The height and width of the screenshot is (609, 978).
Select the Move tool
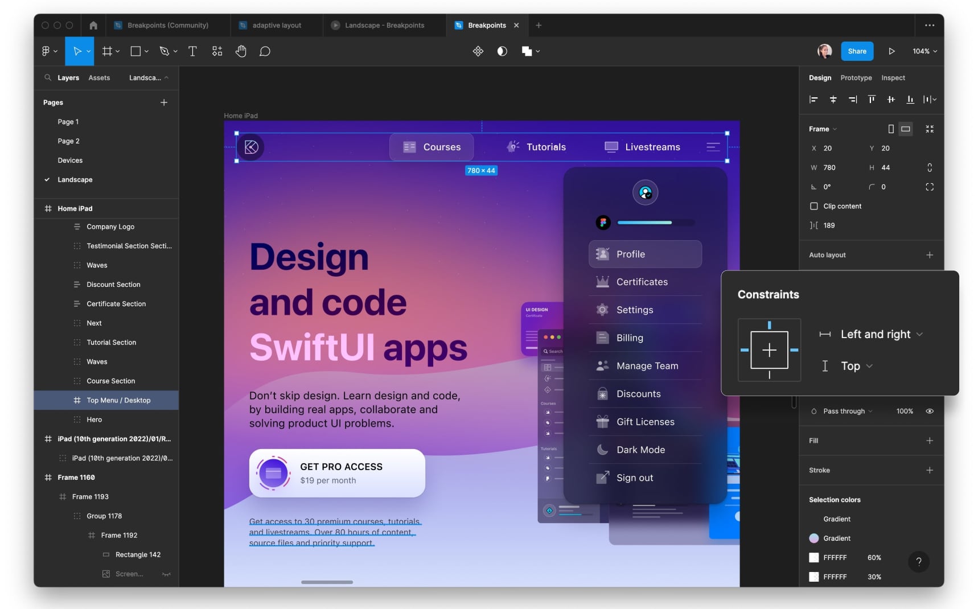[x=77, y=51]
